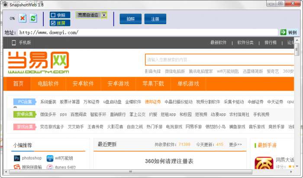This screenshot has width=303, height=178.
Task: Click the vertical scrollbar thumb
Action: click(x=297, y=50)
